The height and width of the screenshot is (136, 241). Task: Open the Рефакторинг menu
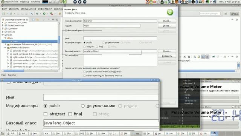pos(45,9)
